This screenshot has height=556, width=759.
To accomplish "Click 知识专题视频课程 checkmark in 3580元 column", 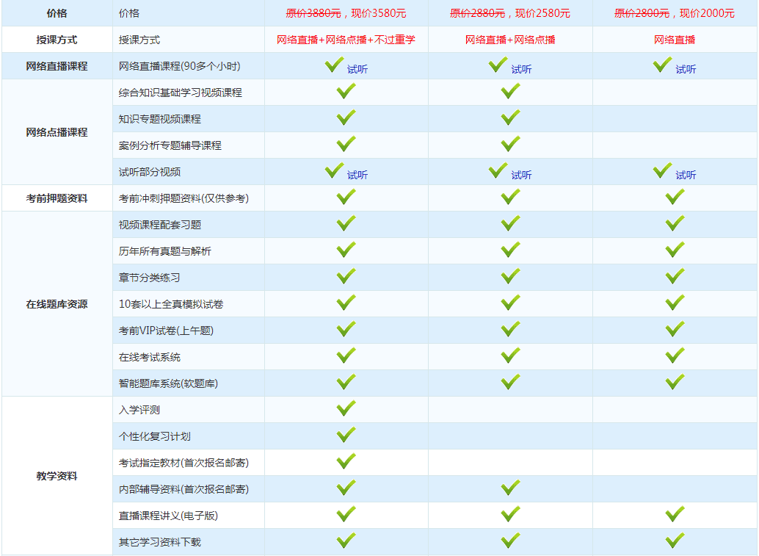I will (x=346, y=118).
